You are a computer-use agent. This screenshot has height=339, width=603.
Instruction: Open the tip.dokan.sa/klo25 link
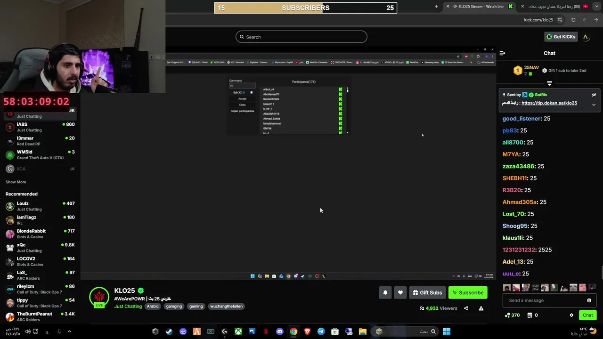(x=549, y=103)
